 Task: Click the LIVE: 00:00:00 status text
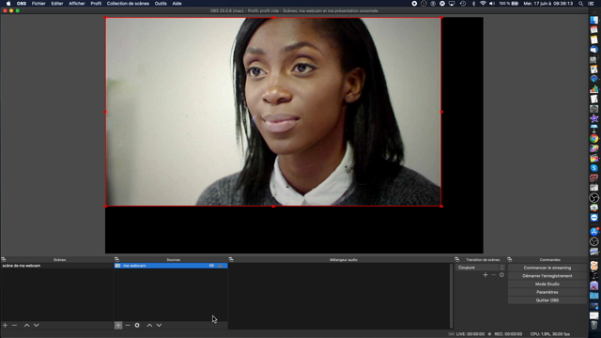click(x=470, y=334)
